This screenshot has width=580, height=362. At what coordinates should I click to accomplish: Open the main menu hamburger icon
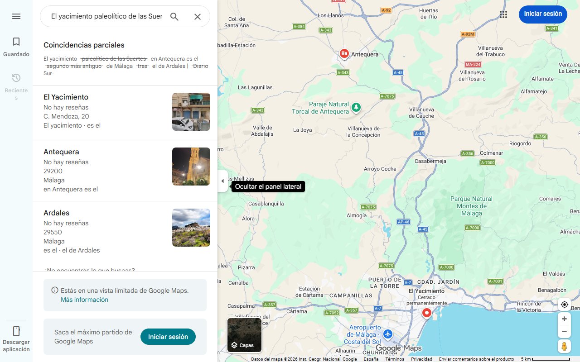click(x=16, y=16)
